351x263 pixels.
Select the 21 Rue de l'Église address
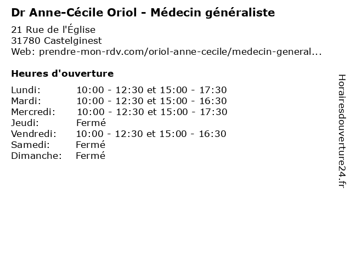coord(53,29)
